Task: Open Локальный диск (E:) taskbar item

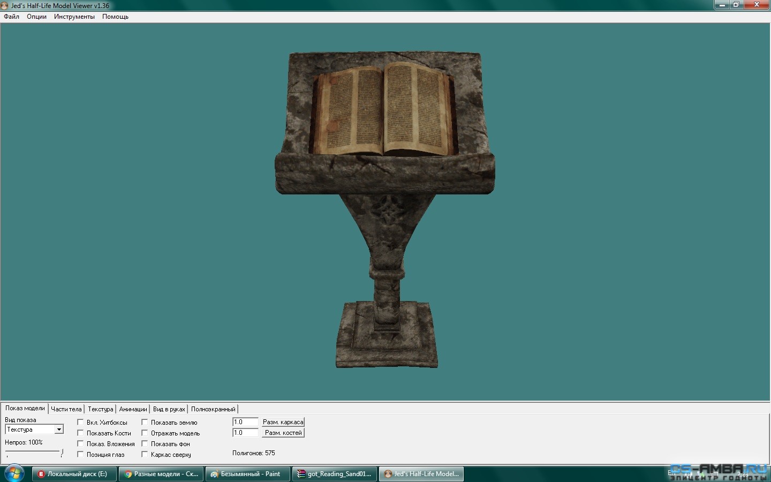Action: (74, 474)
